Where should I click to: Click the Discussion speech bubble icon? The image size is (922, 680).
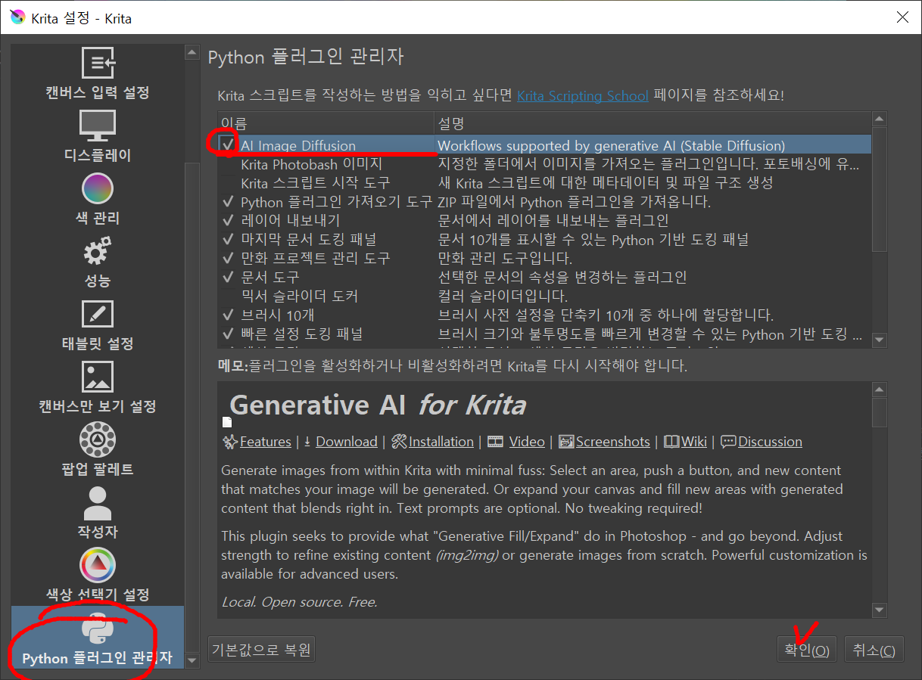coord(728,442)
